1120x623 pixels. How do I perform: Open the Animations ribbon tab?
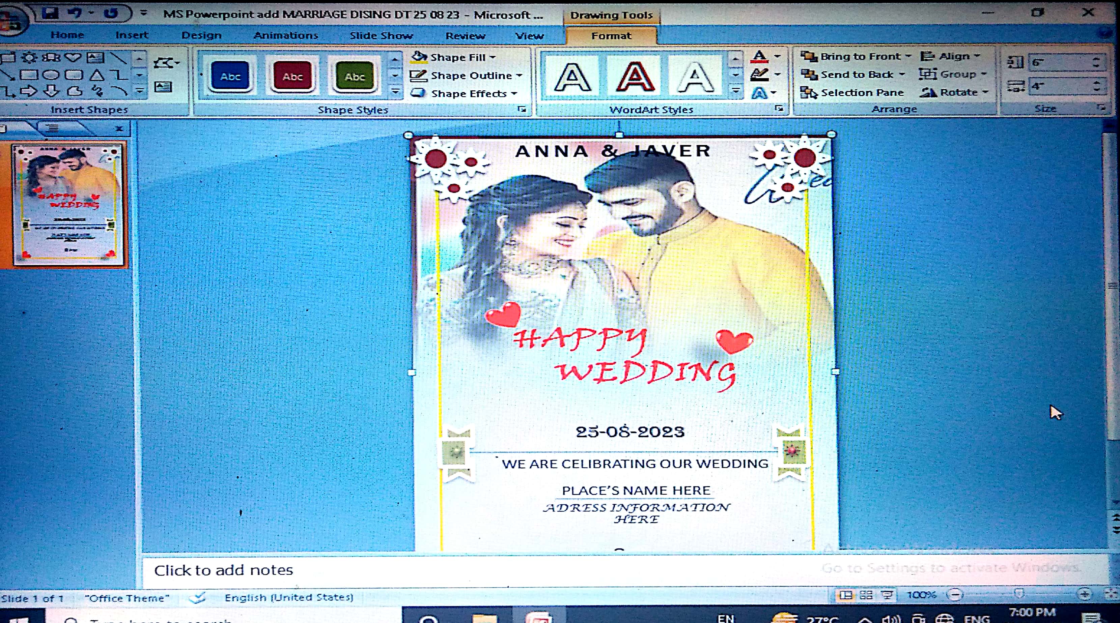pyautogui.click(x=286, y=36)
